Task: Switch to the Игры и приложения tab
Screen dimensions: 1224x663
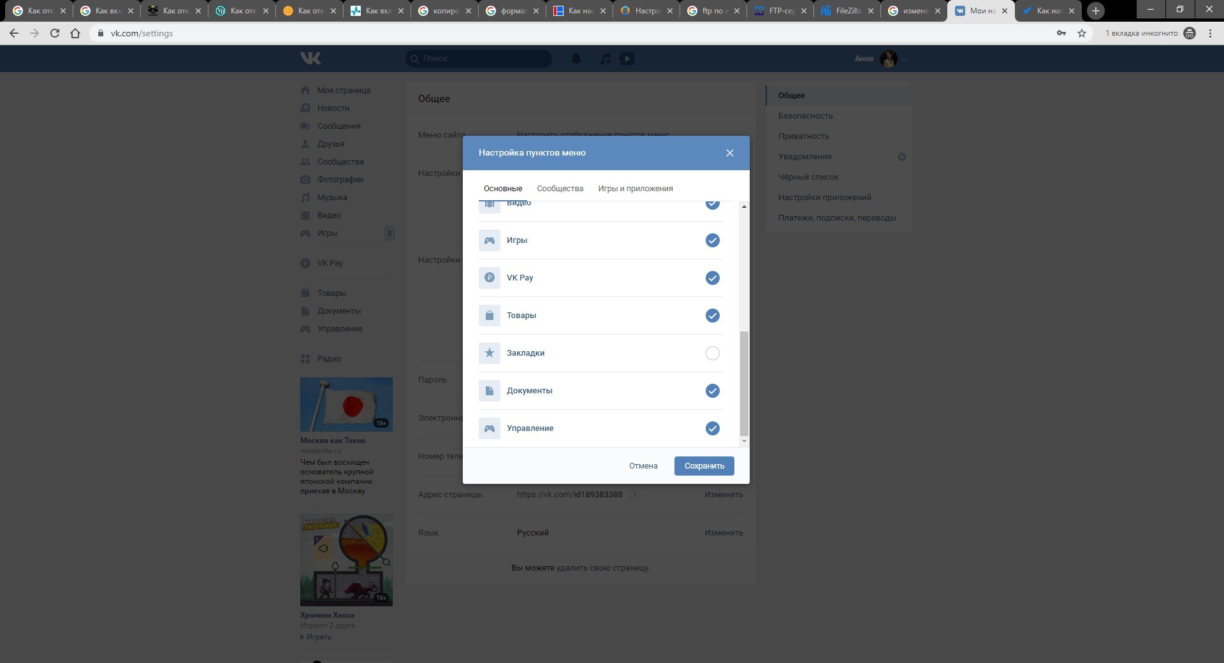Action: [x=636, y=189]
